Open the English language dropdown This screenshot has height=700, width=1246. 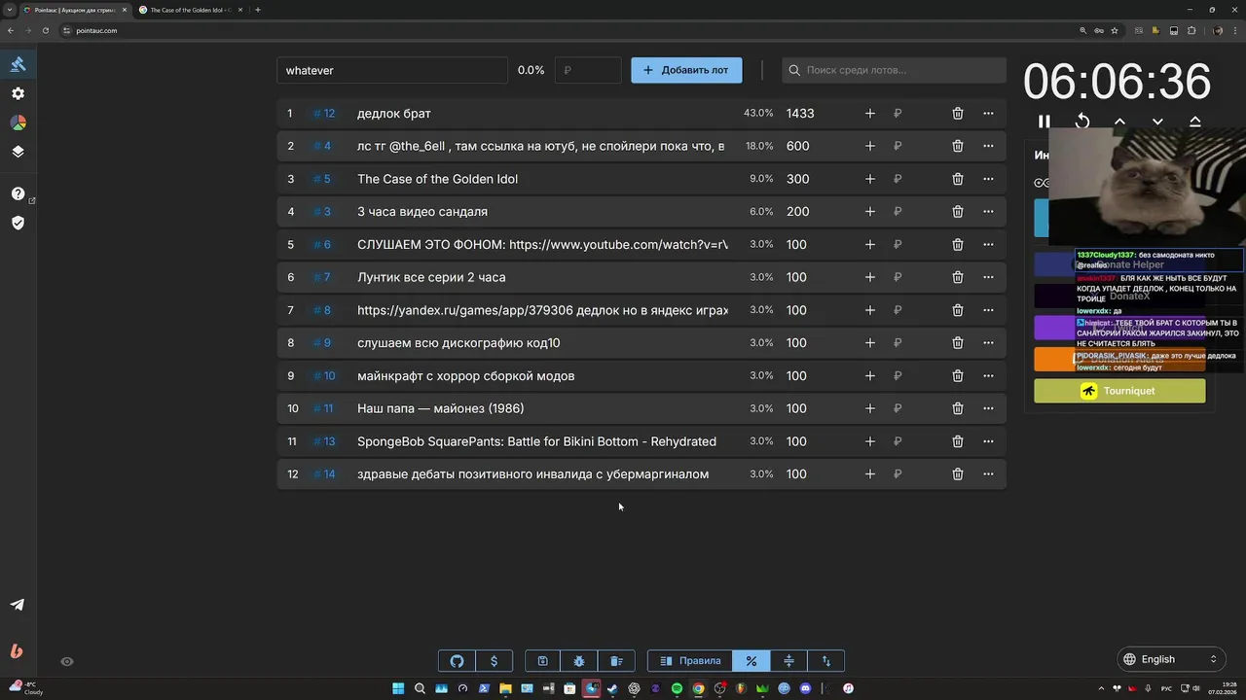(1170, 659)
